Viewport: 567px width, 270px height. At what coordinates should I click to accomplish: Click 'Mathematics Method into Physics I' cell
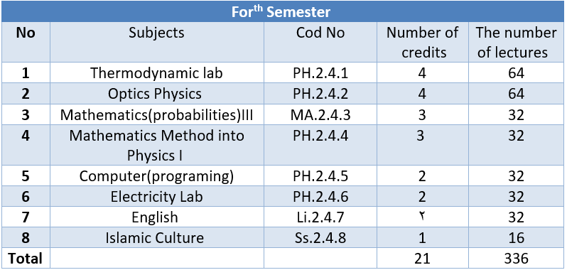[156, 145]
